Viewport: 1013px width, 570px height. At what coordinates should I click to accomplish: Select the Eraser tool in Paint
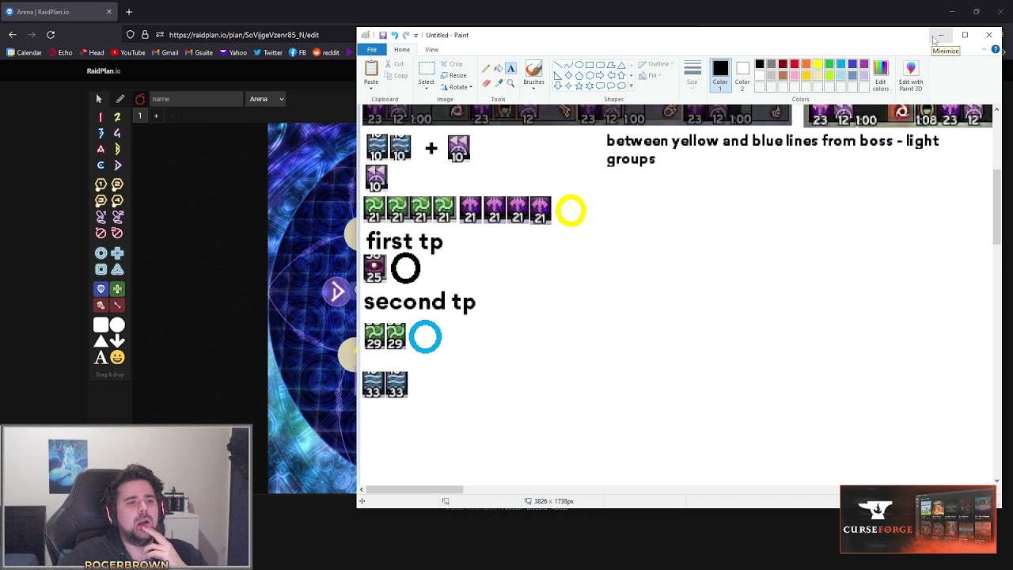click(486, 83)
